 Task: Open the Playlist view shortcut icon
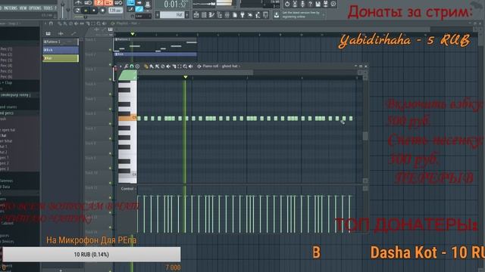(x=196, y=15)
